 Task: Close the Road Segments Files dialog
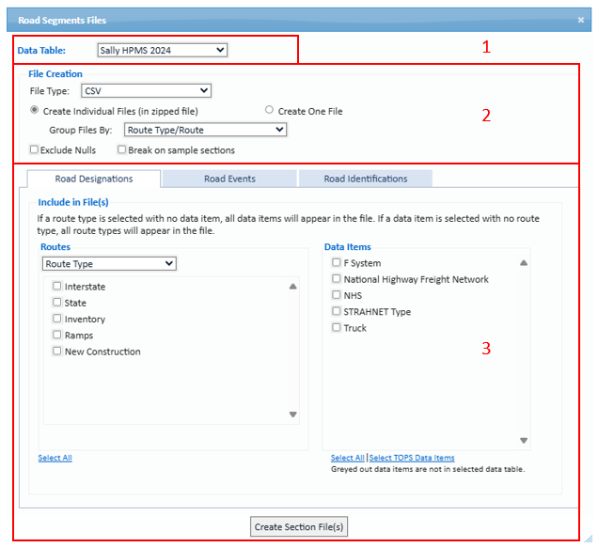pyautogui.click(x=580, y=20)
